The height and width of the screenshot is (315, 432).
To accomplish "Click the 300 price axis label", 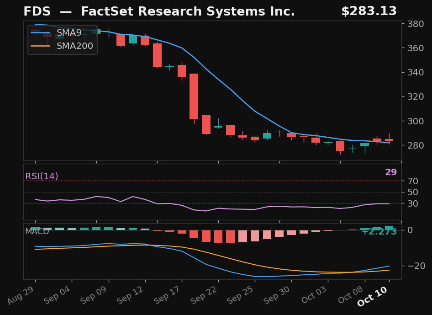I will [416, 121].
